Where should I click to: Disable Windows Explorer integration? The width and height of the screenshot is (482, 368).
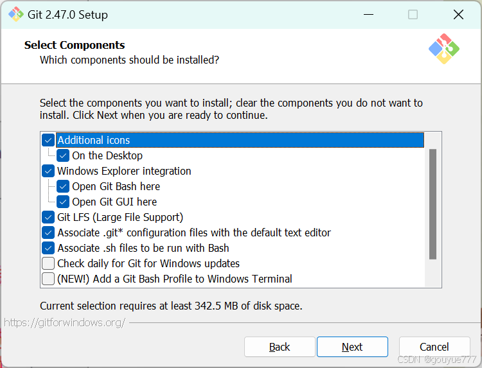point(48,171)
